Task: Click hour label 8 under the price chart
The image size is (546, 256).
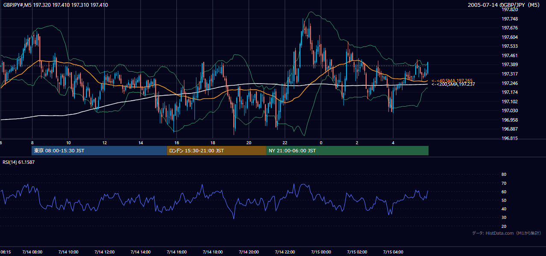Action: pos(32,143)
